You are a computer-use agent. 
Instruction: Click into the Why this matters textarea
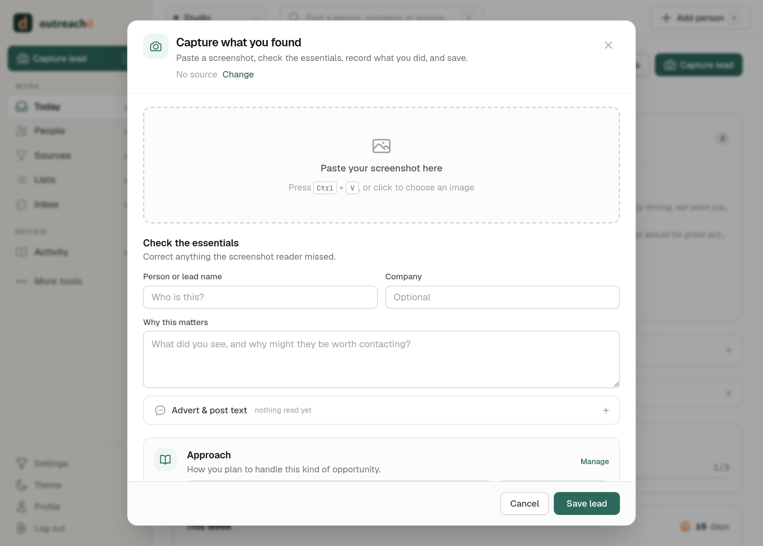(381, 359)
